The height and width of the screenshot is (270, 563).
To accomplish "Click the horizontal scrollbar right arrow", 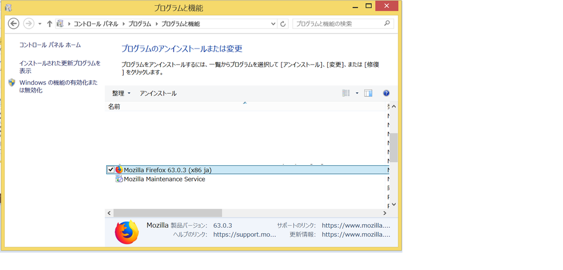I will tap(385, 213).
